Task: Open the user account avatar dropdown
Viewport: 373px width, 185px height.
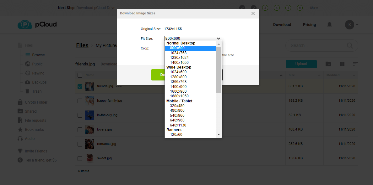Action: click(352, 24)
